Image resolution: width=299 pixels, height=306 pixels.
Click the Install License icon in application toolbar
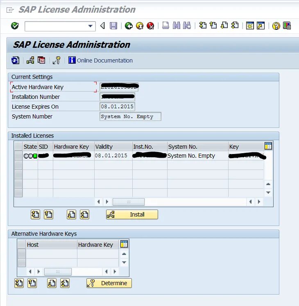30,60
